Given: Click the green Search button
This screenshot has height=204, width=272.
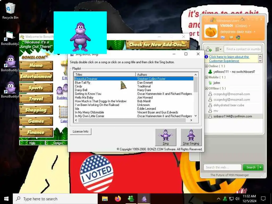Looking at the screenshot, I should (251, 167).
